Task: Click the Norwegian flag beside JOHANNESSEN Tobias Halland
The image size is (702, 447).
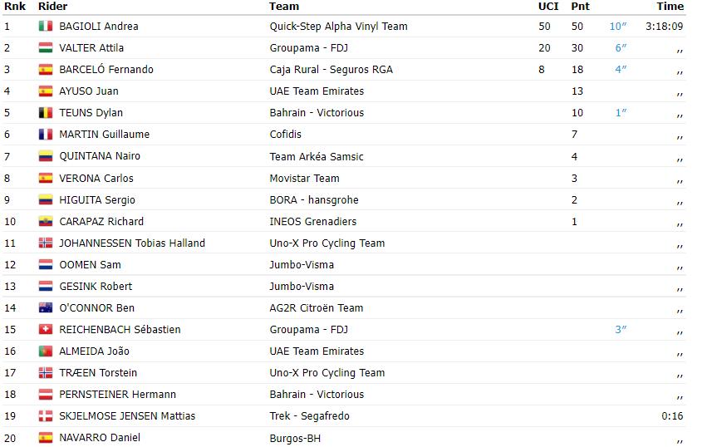Action: pos(45,243)
